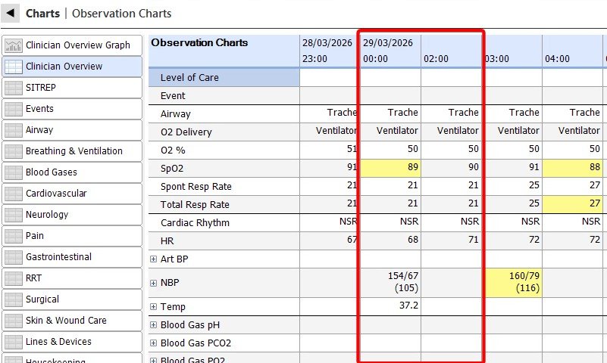Select the SITREP grid icon
Screen dimensions: 607x363
tap(14, 88)
